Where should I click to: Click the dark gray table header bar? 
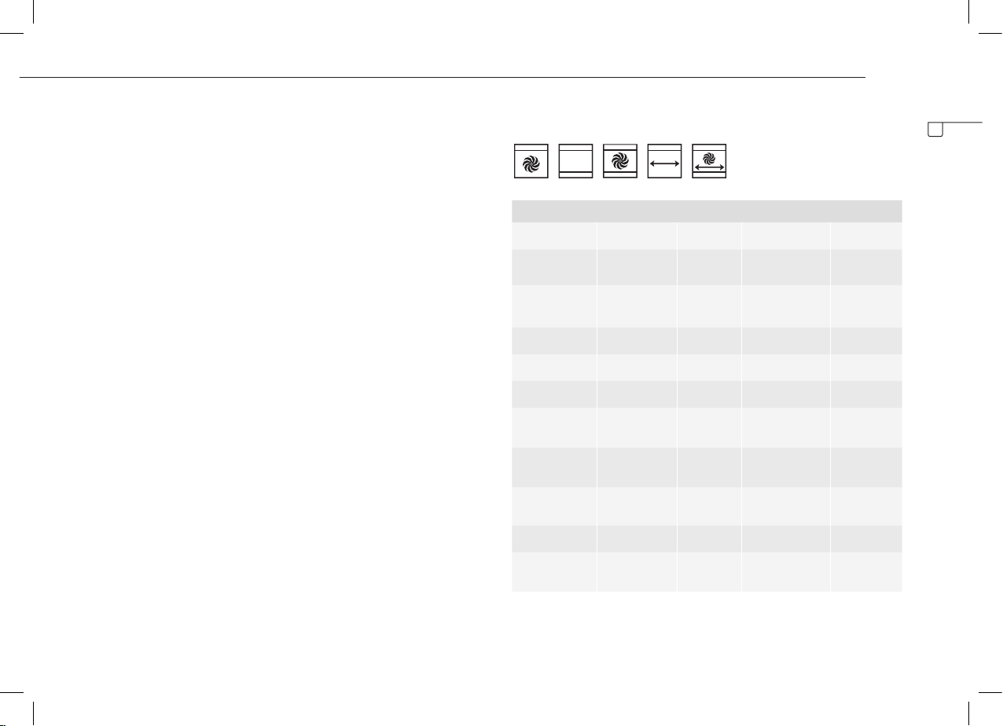[707, 211]
